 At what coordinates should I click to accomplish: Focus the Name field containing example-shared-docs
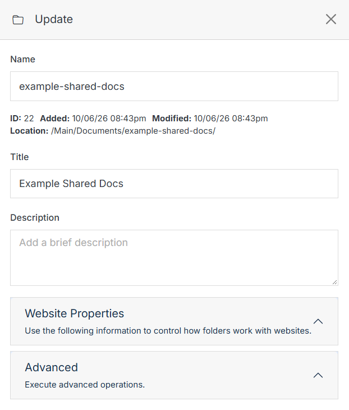tap(174, 86)
